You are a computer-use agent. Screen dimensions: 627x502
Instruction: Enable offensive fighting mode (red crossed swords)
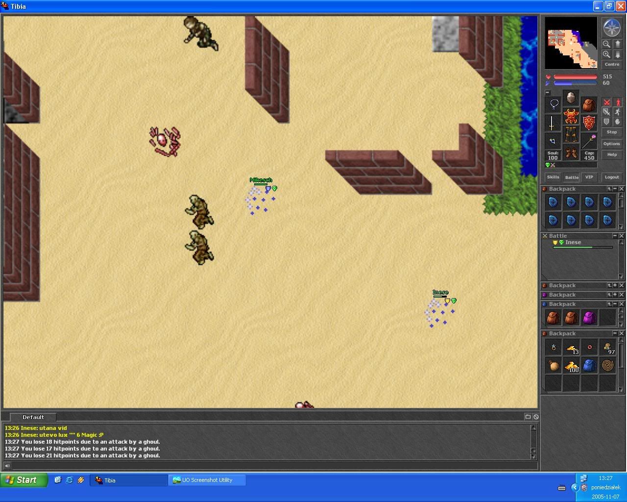[606, 102]
